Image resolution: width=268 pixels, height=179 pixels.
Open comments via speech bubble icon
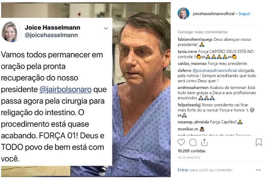[x=193, y=142]
